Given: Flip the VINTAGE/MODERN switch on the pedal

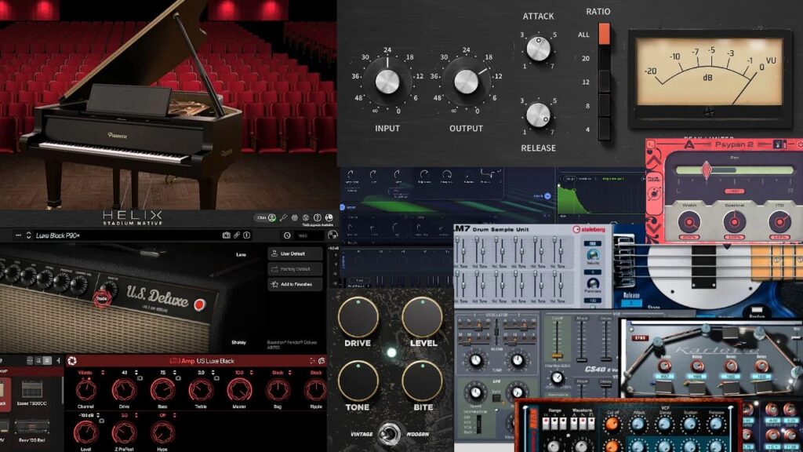Looking at the screenshot, I should (x=389, y=433).
